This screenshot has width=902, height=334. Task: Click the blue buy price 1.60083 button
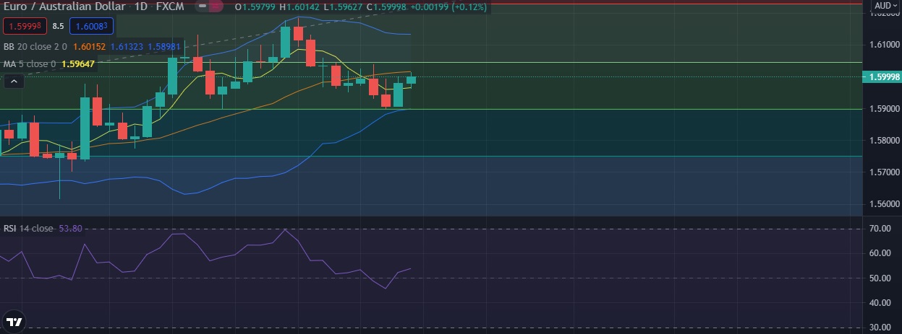pos(91,27)
